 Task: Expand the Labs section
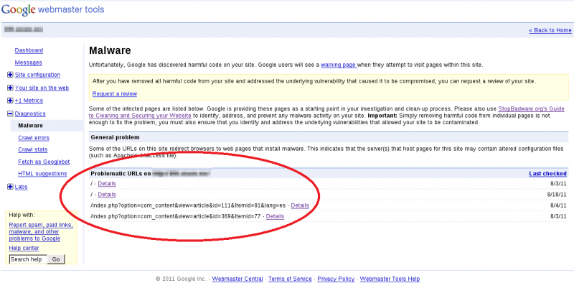point(10,187)
